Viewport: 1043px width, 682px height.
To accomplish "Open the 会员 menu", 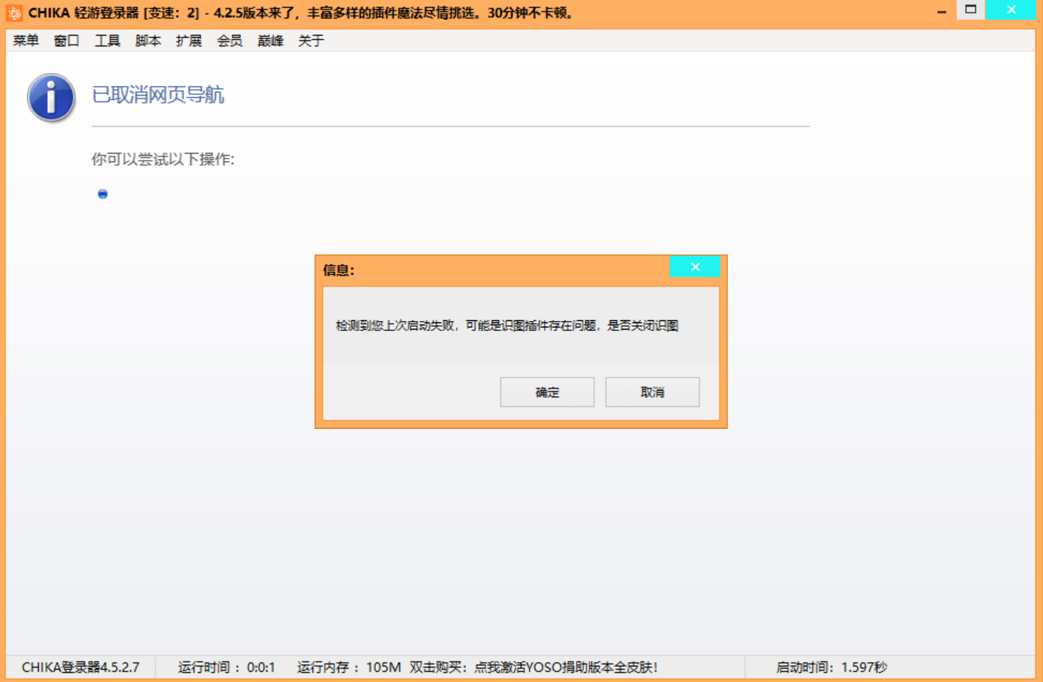I will pos(229,41).
